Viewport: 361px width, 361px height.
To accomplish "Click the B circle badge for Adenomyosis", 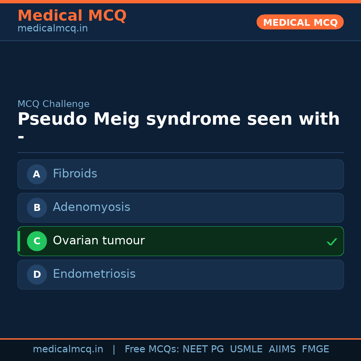I will tap(37, 208).
